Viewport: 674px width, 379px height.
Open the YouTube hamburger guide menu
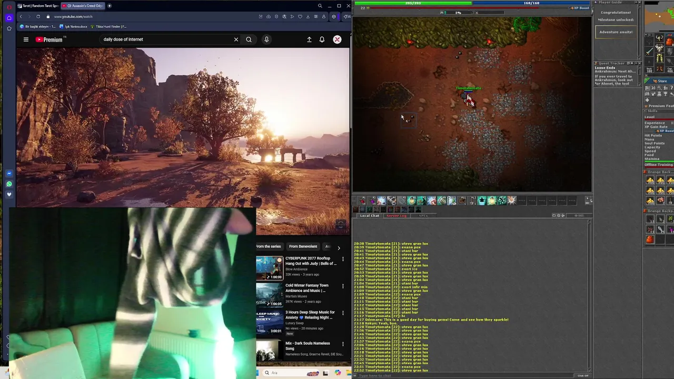[26, 39]
